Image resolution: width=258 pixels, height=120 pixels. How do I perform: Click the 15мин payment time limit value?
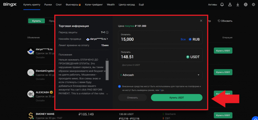coord(105,45)
